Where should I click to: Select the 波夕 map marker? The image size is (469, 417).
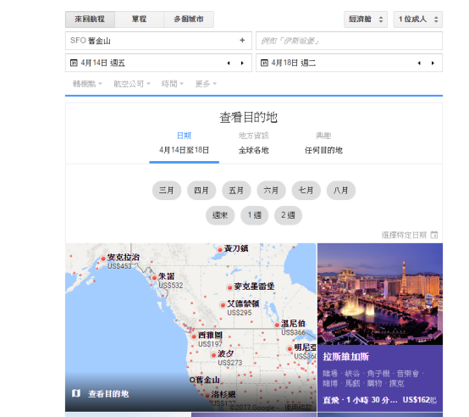click(213, 355)
